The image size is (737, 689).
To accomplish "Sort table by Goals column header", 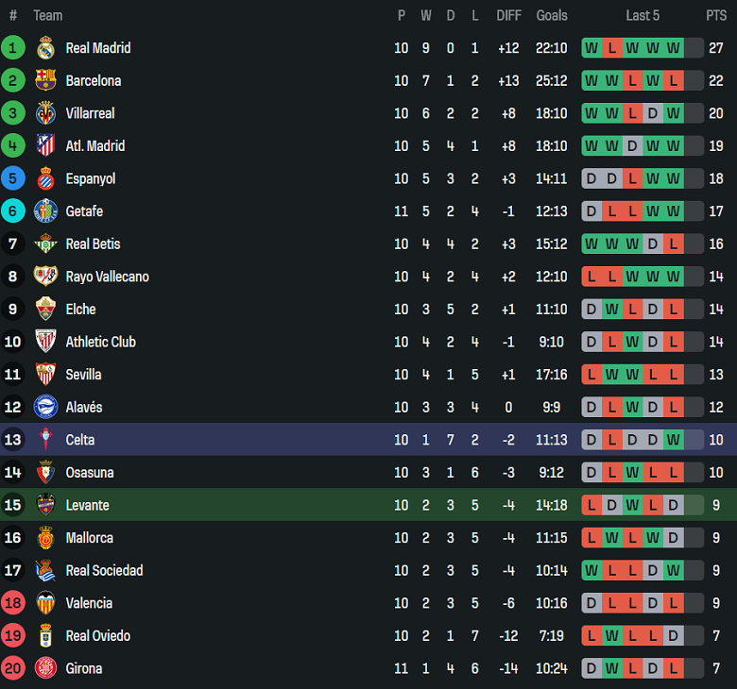I will coord(552,15).
